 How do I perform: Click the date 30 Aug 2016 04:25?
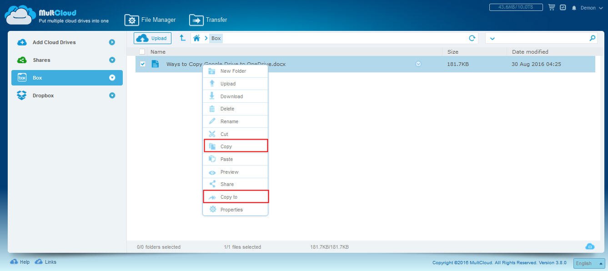point(536,64)
